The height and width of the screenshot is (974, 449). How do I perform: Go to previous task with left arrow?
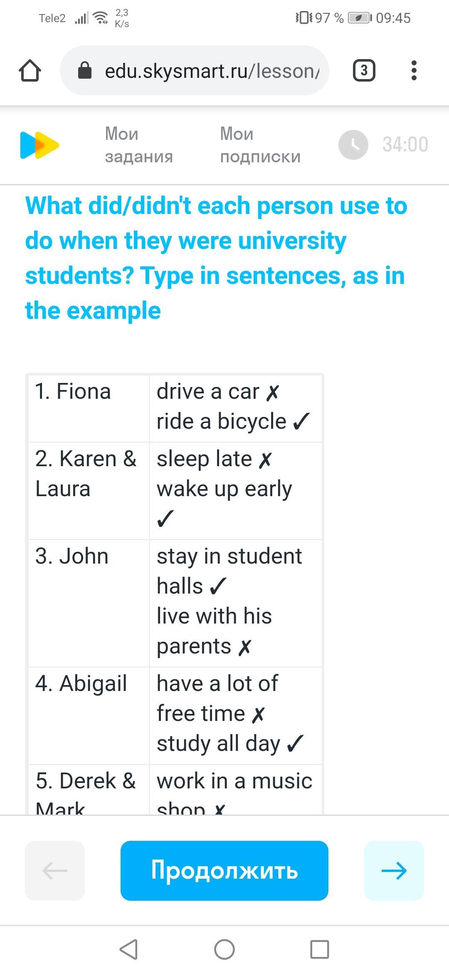pos(55,870)
